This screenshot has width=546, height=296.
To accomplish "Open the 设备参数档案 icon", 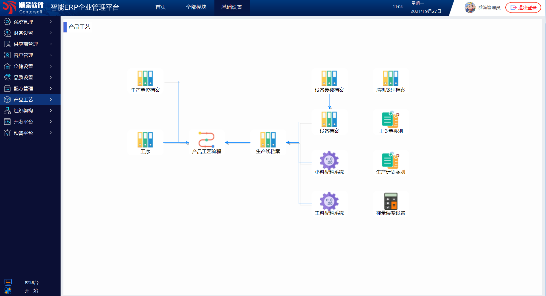I will coord(329,78).
